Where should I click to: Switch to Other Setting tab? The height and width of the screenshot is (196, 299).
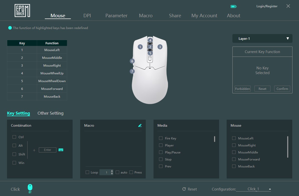(50, 113)
